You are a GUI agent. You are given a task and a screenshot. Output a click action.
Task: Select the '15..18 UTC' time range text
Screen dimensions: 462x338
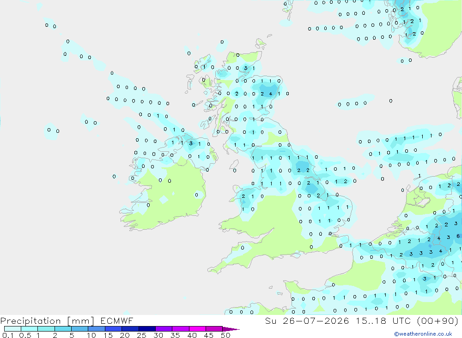383,320
